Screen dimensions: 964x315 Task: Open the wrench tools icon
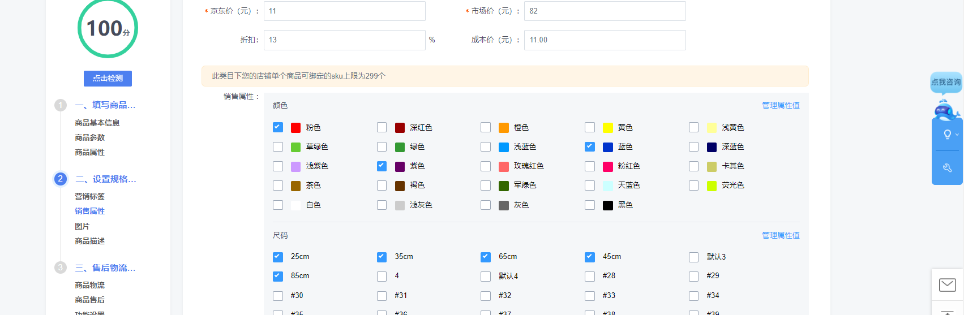(x=947, y=167)
